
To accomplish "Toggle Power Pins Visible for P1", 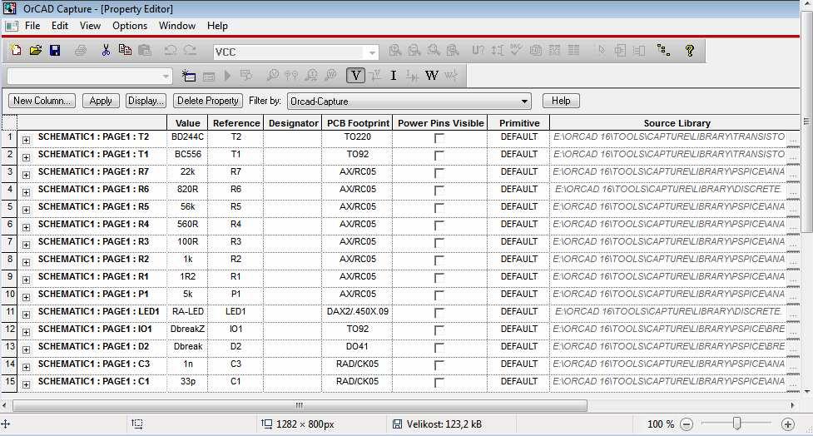I will pos(439,295).
